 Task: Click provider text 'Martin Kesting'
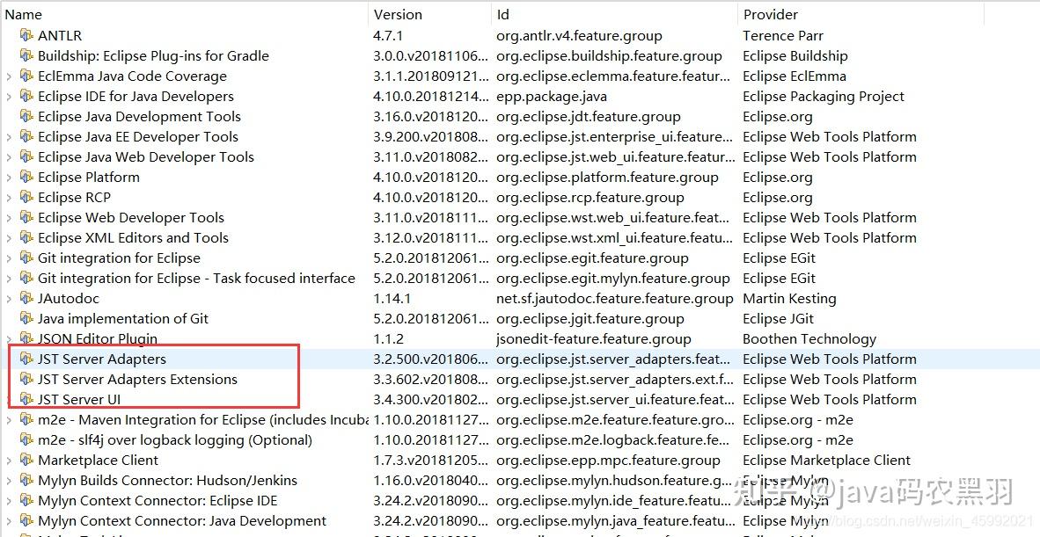point(789,299)
